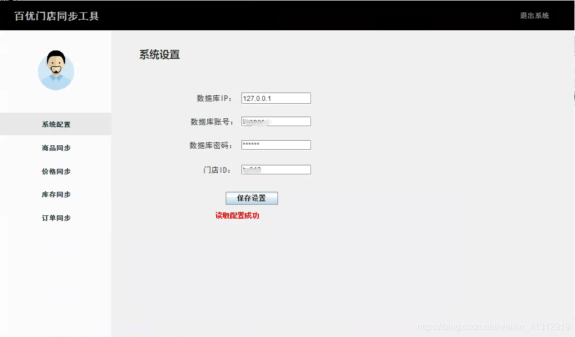Click the database IP field showing 127.0.0.1
575x337 pixels.
pyautogui.click(x=276, y=98)
